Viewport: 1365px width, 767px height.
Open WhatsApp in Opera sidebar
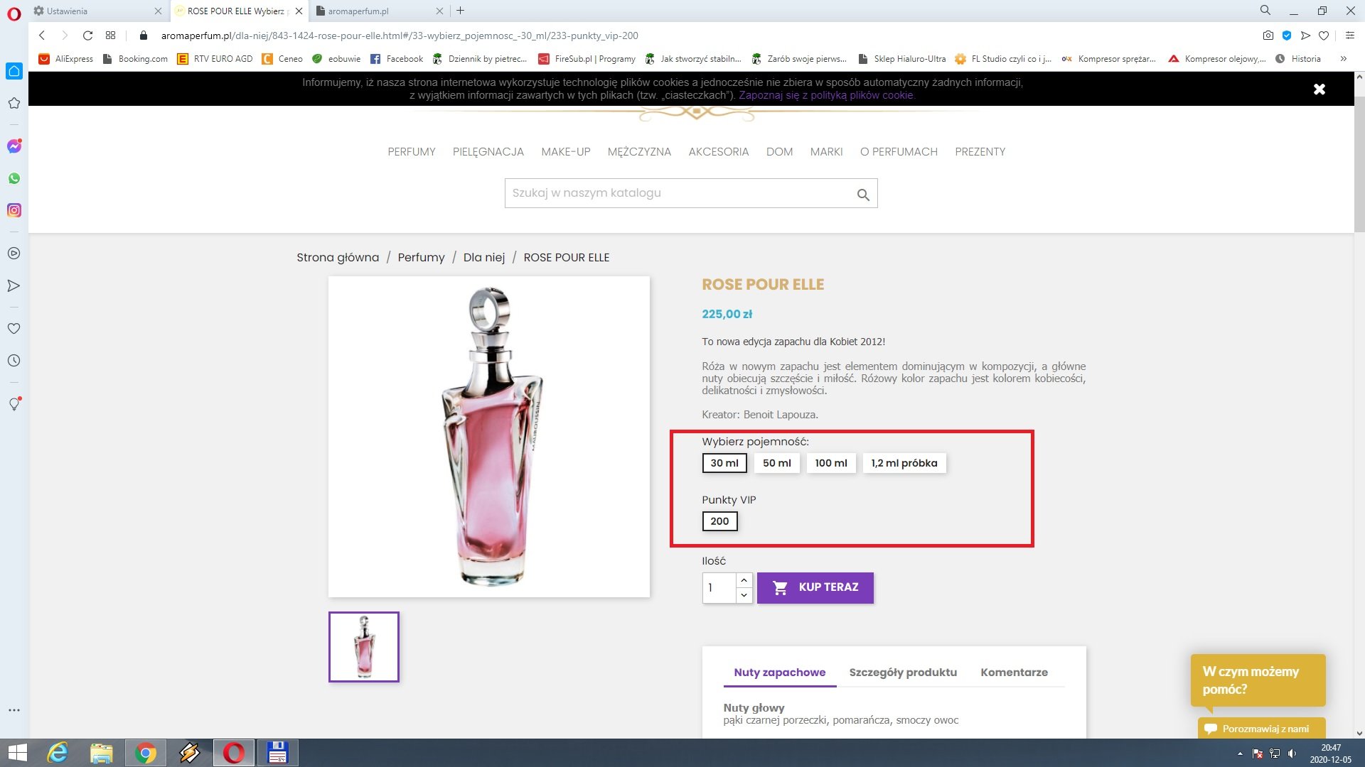(14, 178)
